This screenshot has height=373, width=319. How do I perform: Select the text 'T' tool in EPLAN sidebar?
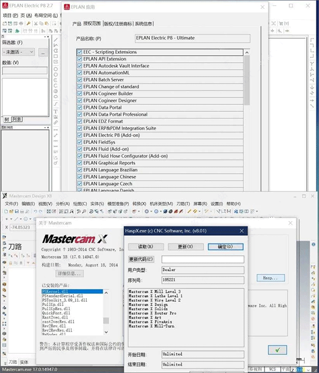click(56, 112)
